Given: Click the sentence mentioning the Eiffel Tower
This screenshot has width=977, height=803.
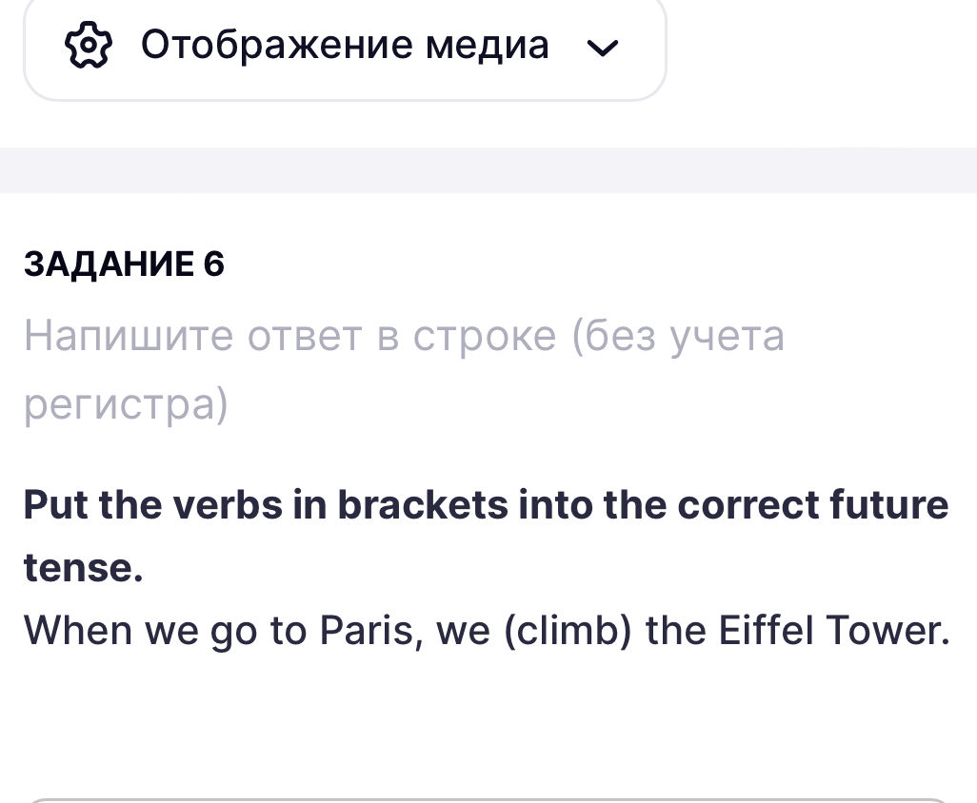Looking at the screenshot, I should tap(486, 630).
